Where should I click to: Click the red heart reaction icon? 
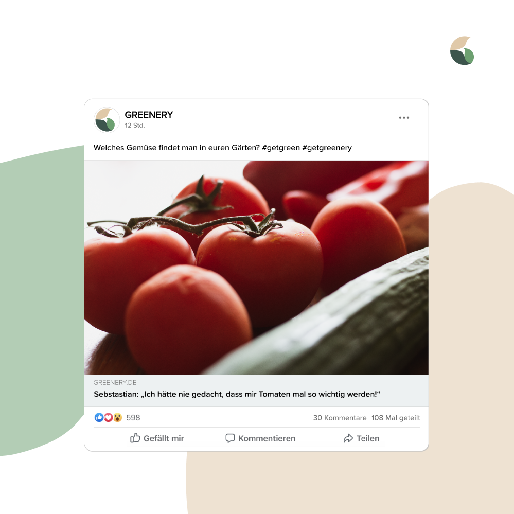click(108, 417)
